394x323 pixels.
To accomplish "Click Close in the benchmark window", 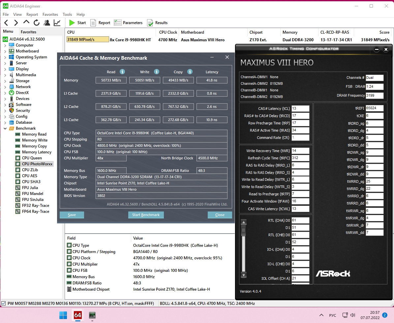I will [220, 215].
